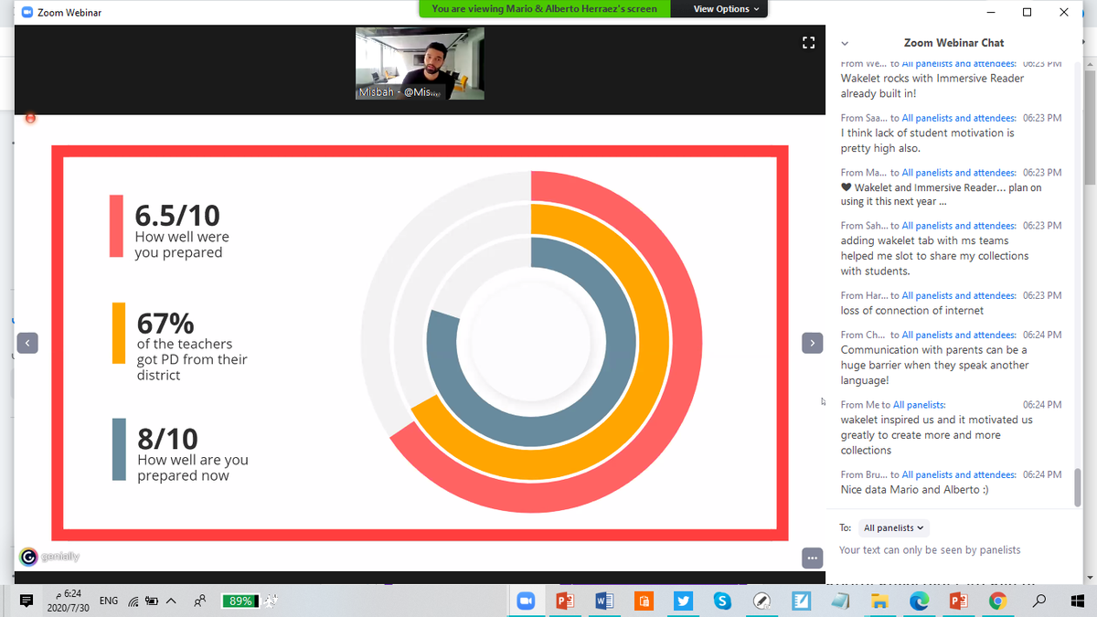Screen dimensions: 1097x617
Task: Collapse the Zoom Webinar Chat chevron
Action: [844, 43]
